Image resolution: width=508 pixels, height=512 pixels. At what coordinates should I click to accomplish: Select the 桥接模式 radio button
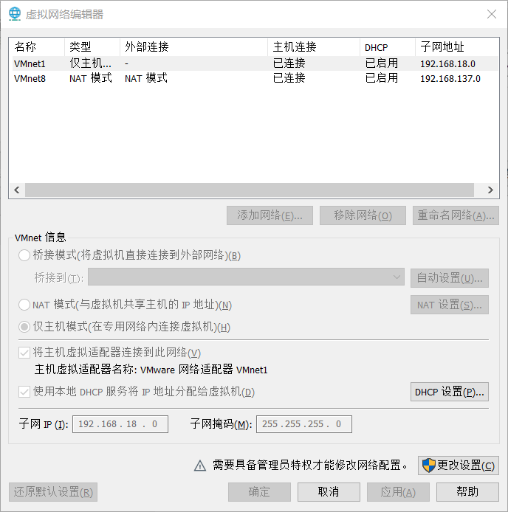click(x=24, y=255)
